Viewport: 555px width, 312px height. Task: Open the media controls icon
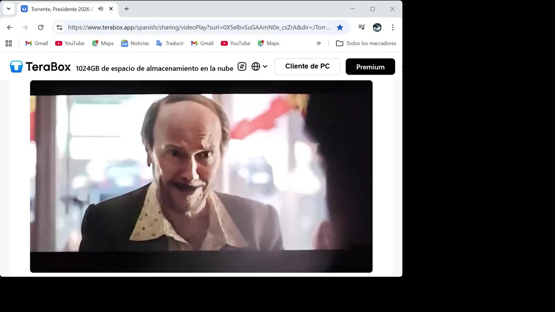point(362,27)
